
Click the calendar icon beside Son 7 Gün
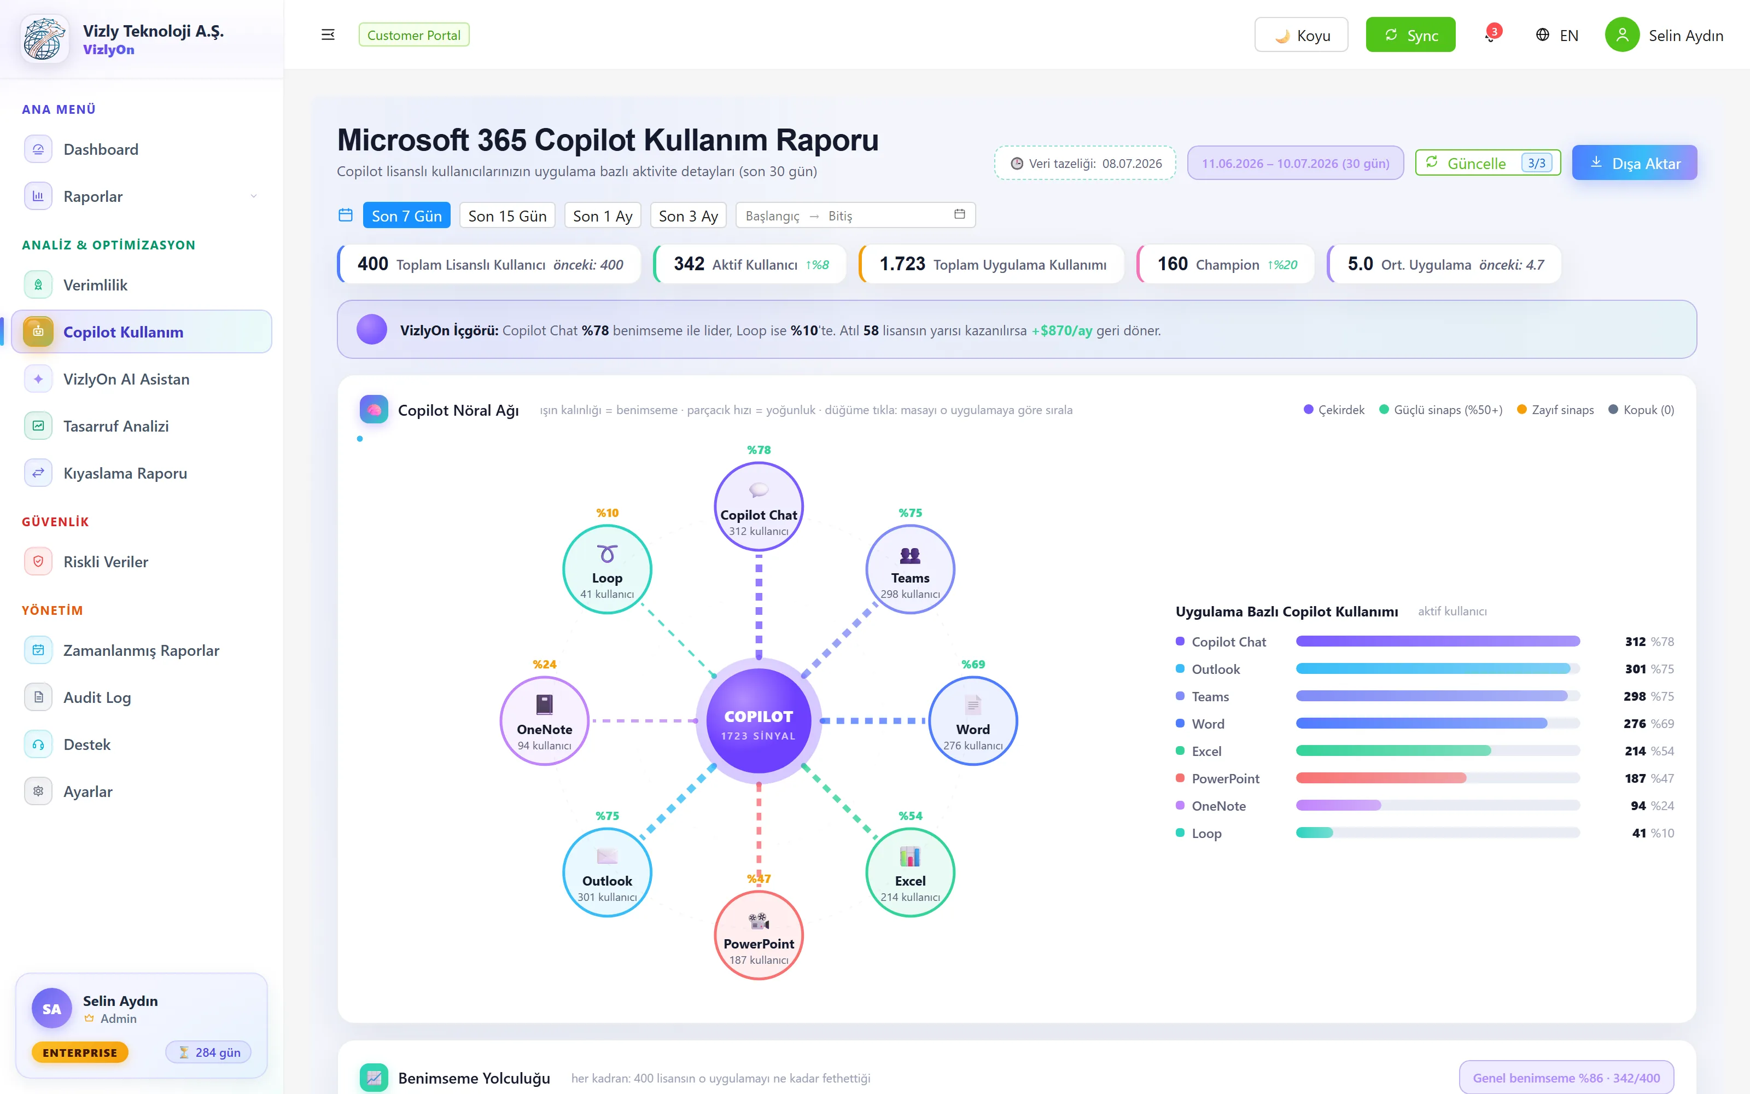[x=346, y=215]
